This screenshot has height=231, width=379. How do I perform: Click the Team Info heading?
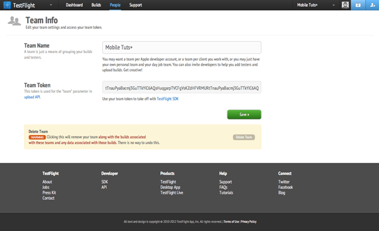click(42, 20)
